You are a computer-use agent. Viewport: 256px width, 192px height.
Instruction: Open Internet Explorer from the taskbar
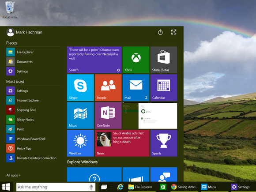click(x=120, y=187)
